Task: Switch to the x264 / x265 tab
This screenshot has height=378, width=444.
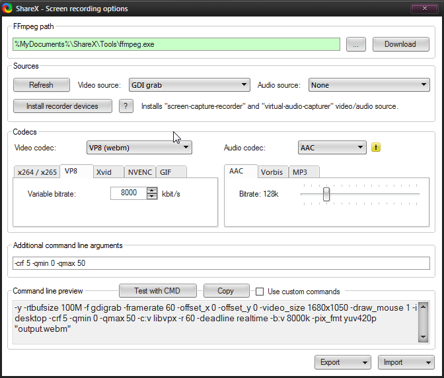Action: pos(36,172)
